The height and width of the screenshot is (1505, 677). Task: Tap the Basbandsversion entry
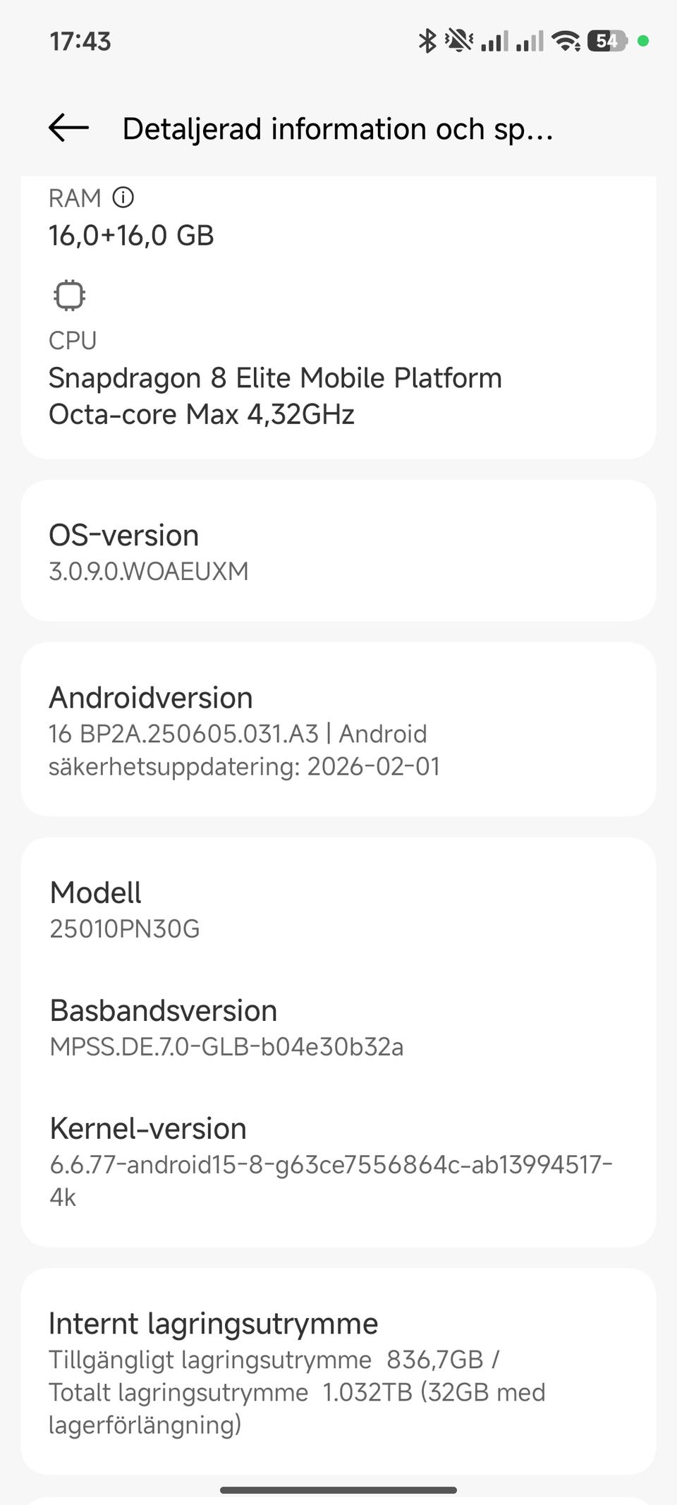pos(338,1027)
